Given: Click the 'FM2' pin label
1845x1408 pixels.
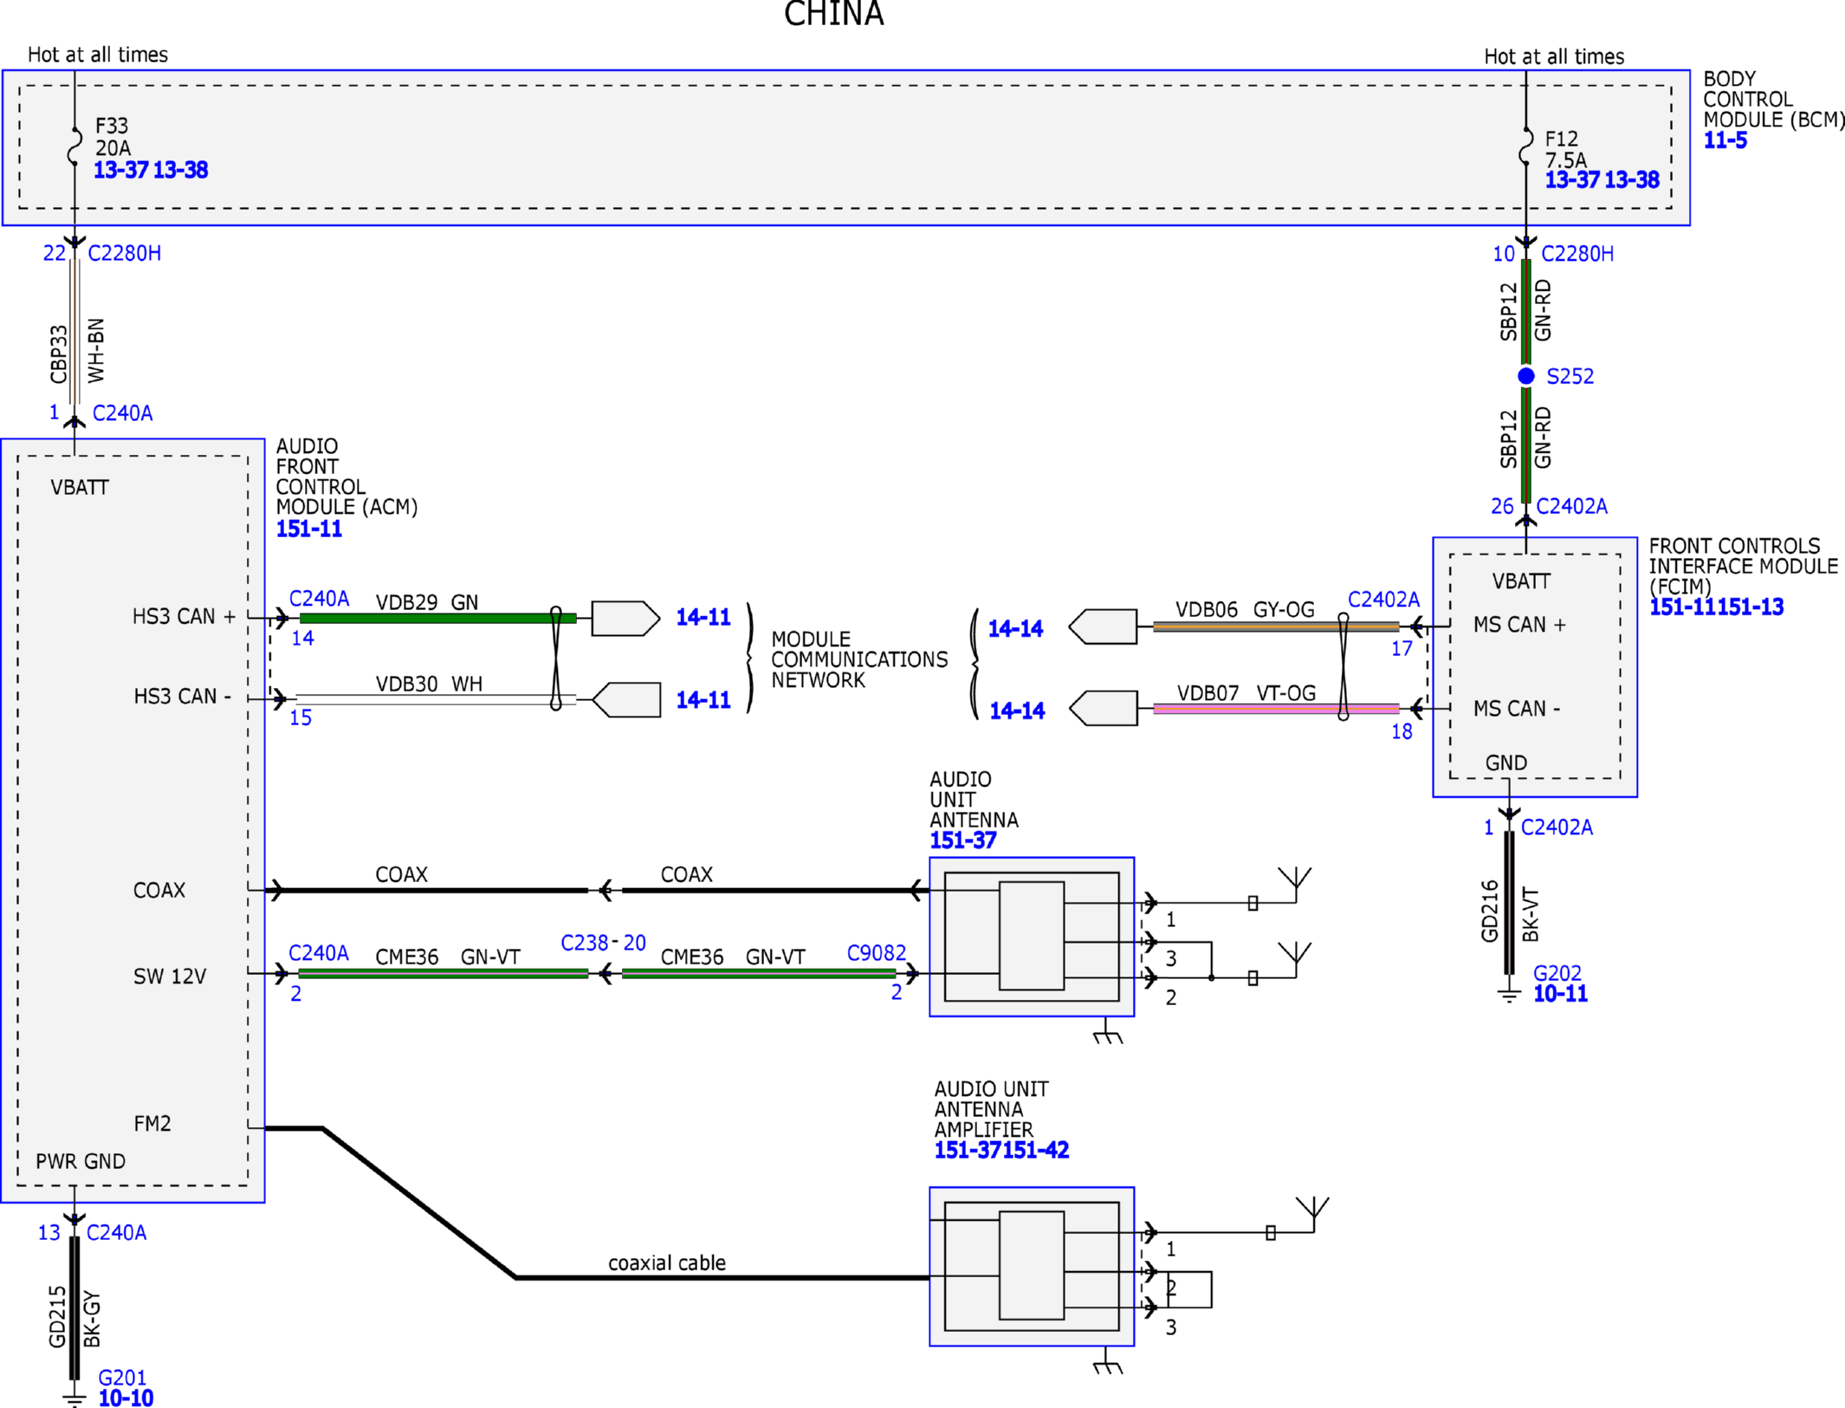Looking at the screenshot, I should pos(152,1124).
